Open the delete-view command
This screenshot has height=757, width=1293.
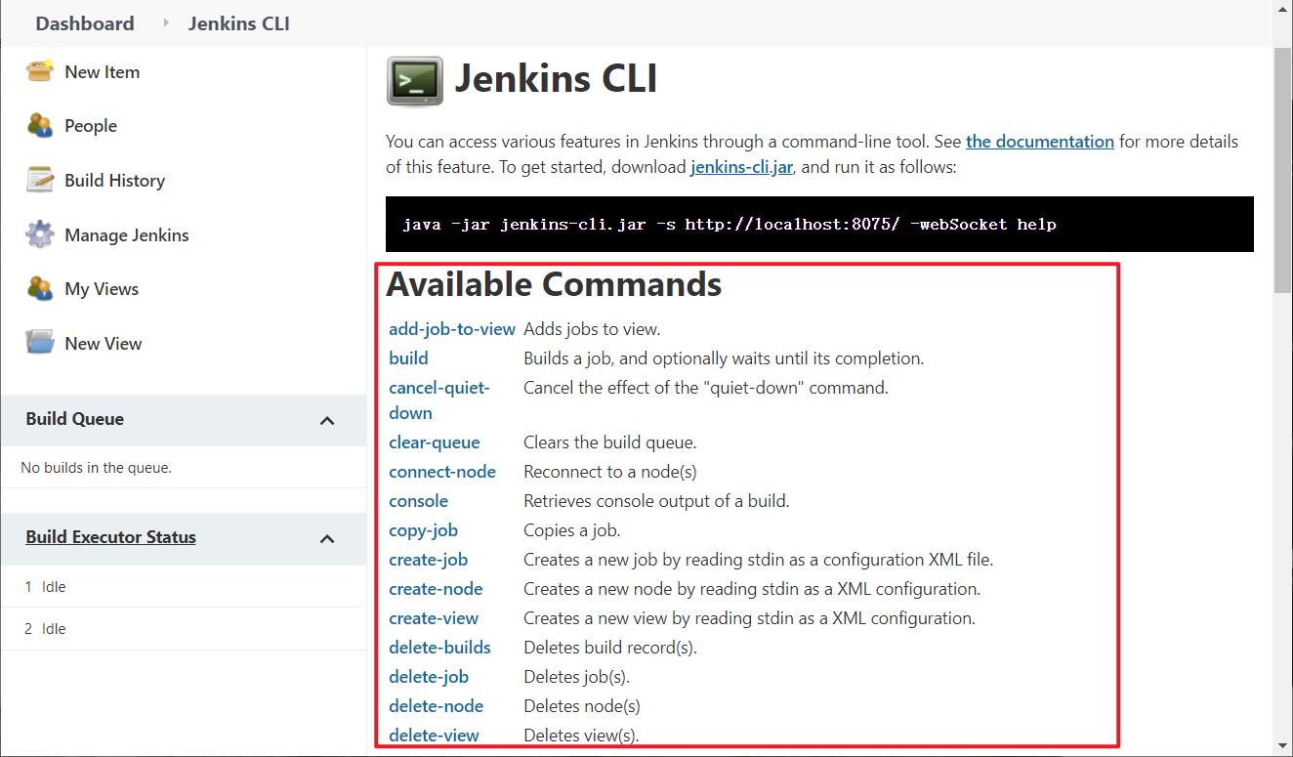pos(434,736)
